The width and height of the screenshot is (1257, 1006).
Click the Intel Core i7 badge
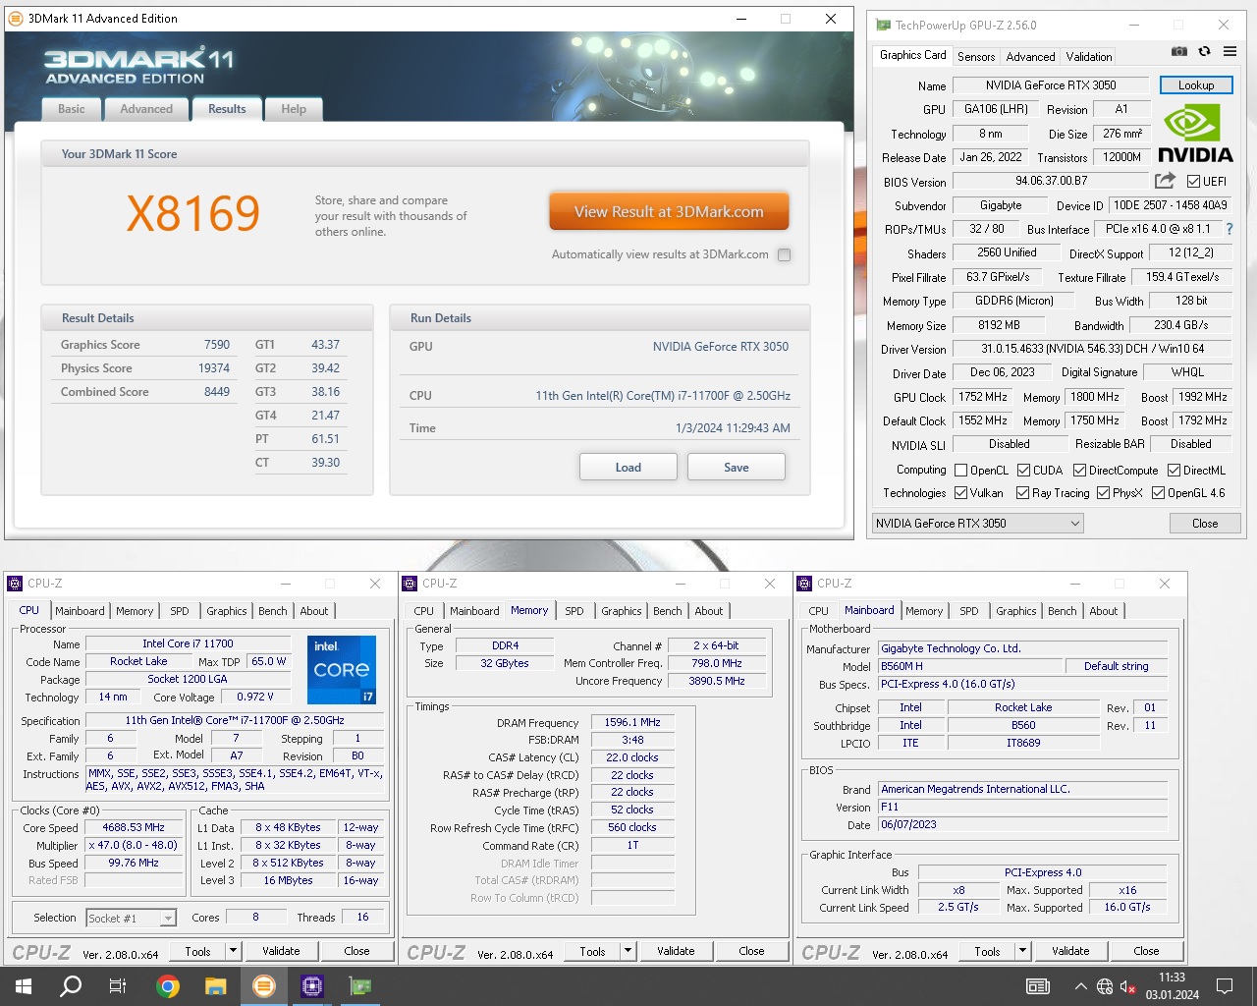pos(342,670)
